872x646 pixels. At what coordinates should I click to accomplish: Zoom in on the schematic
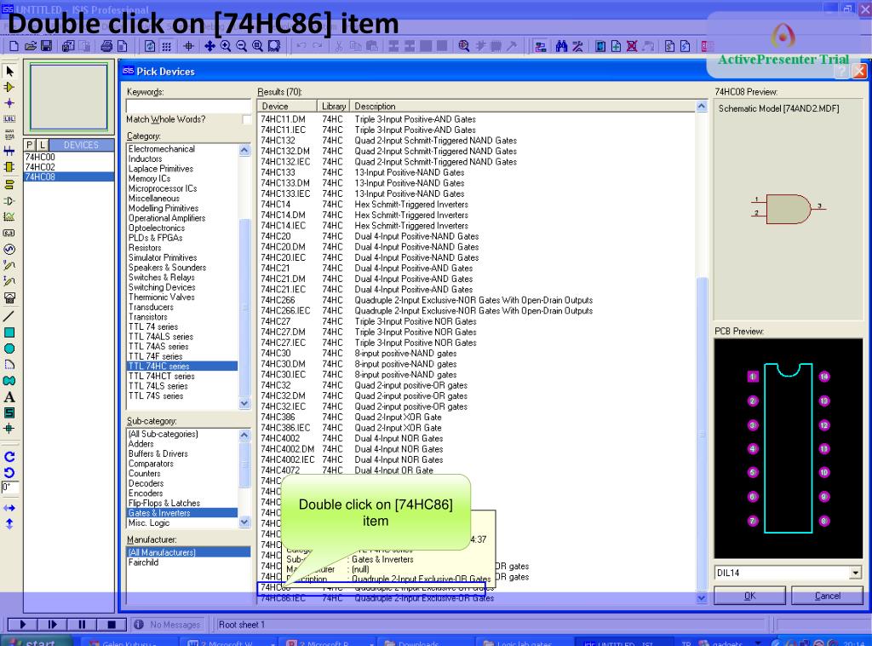(226, 46)
